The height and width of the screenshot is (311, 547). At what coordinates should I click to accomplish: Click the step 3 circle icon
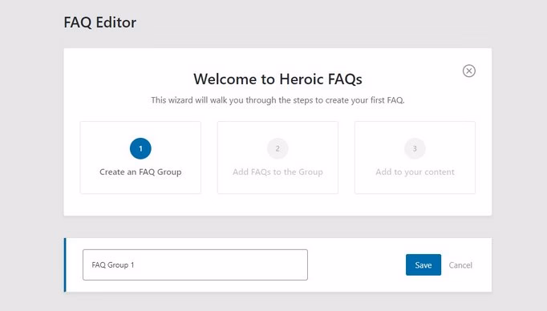[x=415, y=148]
